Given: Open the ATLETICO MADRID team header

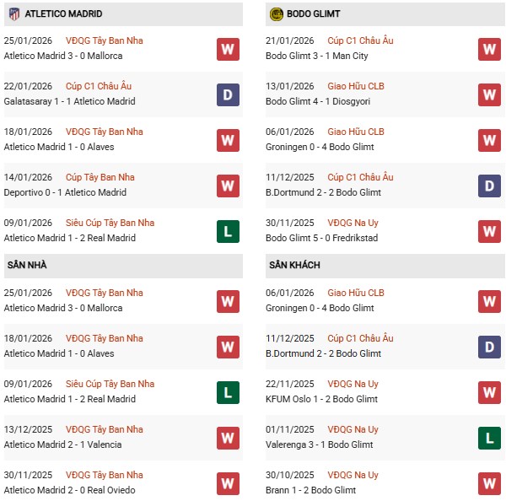Looking at the screenshot, I should tap(64, 14).
